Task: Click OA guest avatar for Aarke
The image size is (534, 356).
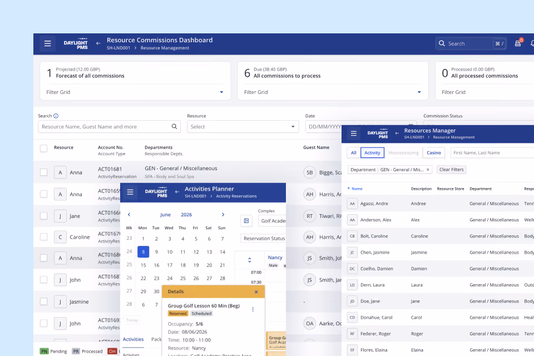Action: [310, 324]
